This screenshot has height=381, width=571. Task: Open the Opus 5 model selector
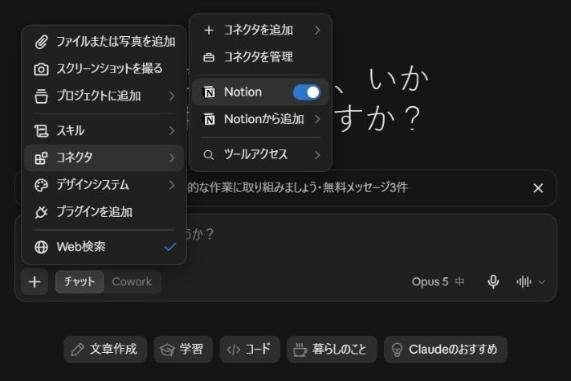point(438,281)
